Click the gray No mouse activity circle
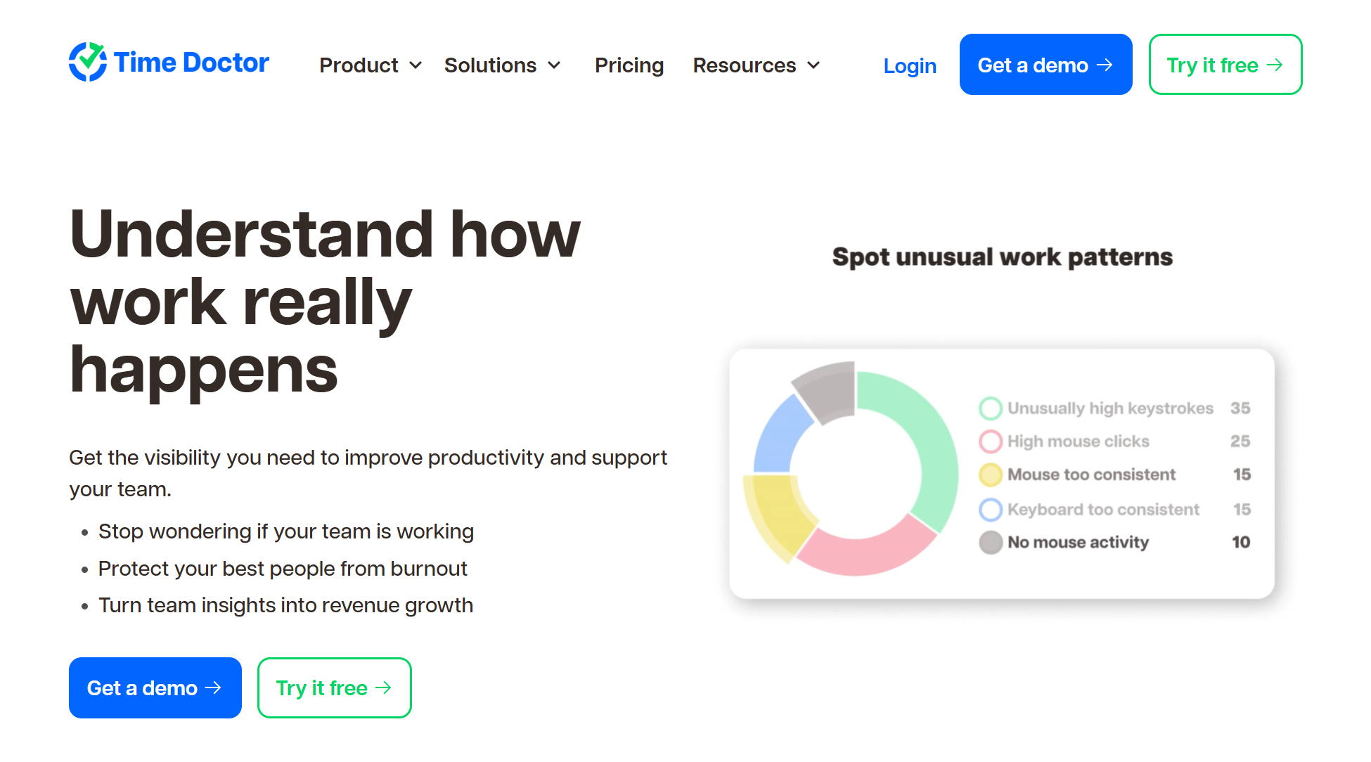Screen dimensions: 1371x762 pyautogui.click(x=990, y=542)
